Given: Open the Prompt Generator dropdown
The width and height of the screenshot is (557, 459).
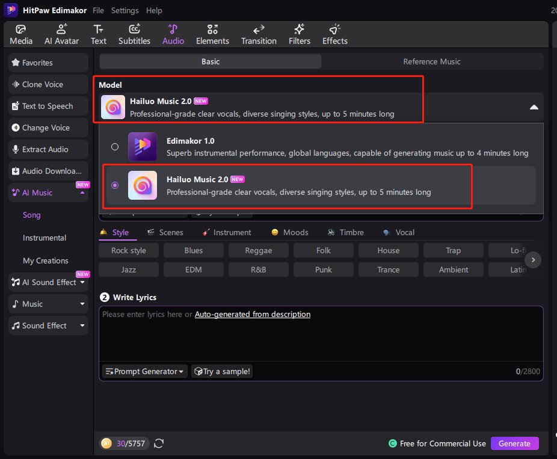Looking at the screenshot, I should click(144, 371).
